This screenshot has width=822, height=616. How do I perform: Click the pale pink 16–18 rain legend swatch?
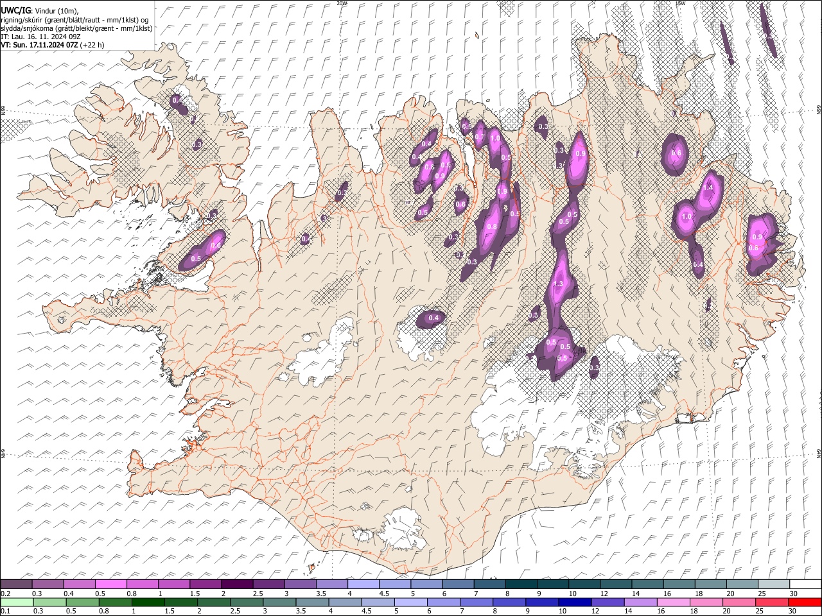tap(673, 602)
